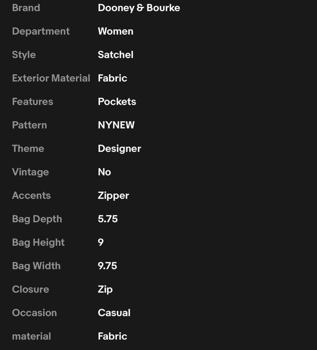Click the Designer theme value
The image size is (317, 350).
119,149
